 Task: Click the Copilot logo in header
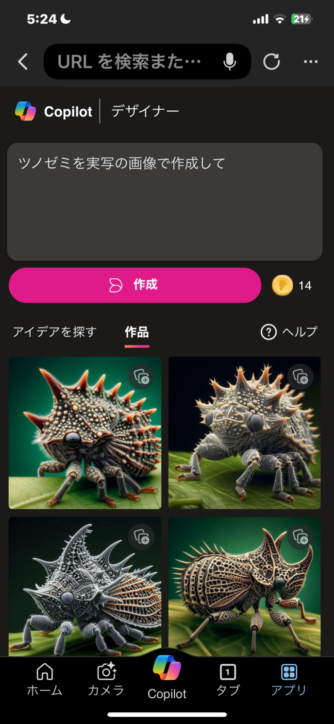pyautogui.click(x=25, y=111)
